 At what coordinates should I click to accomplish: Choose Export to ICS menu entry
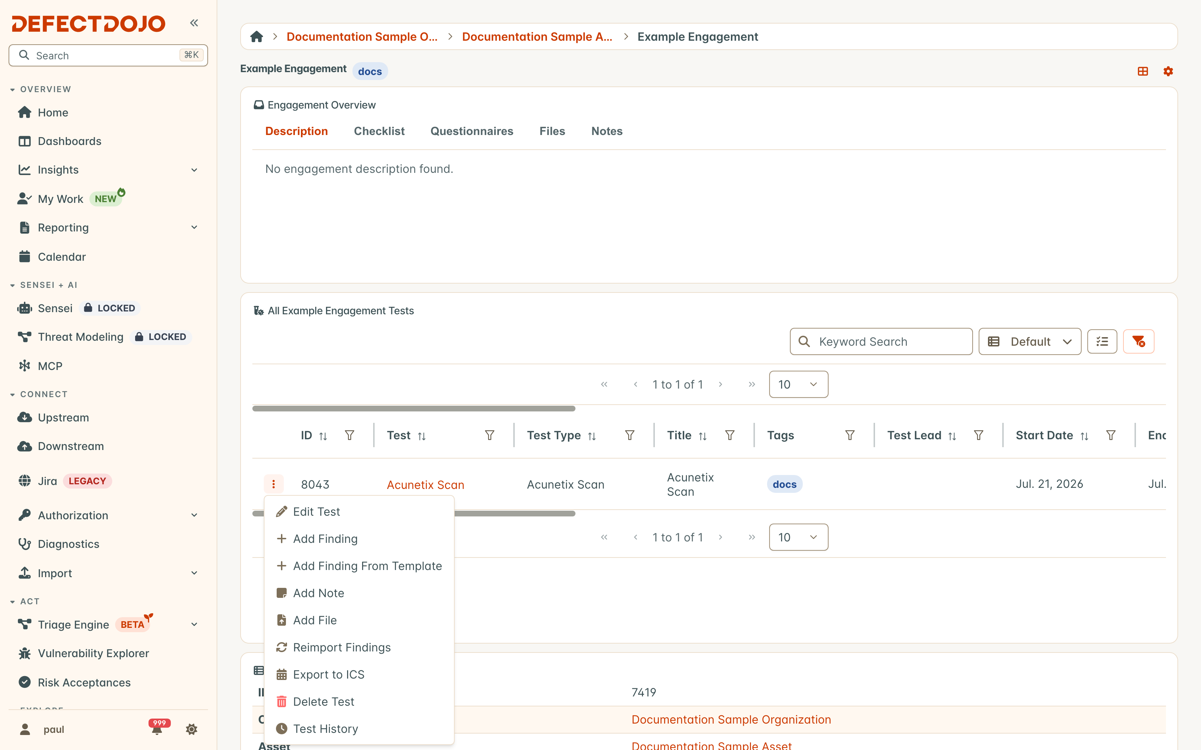[359, 674]
